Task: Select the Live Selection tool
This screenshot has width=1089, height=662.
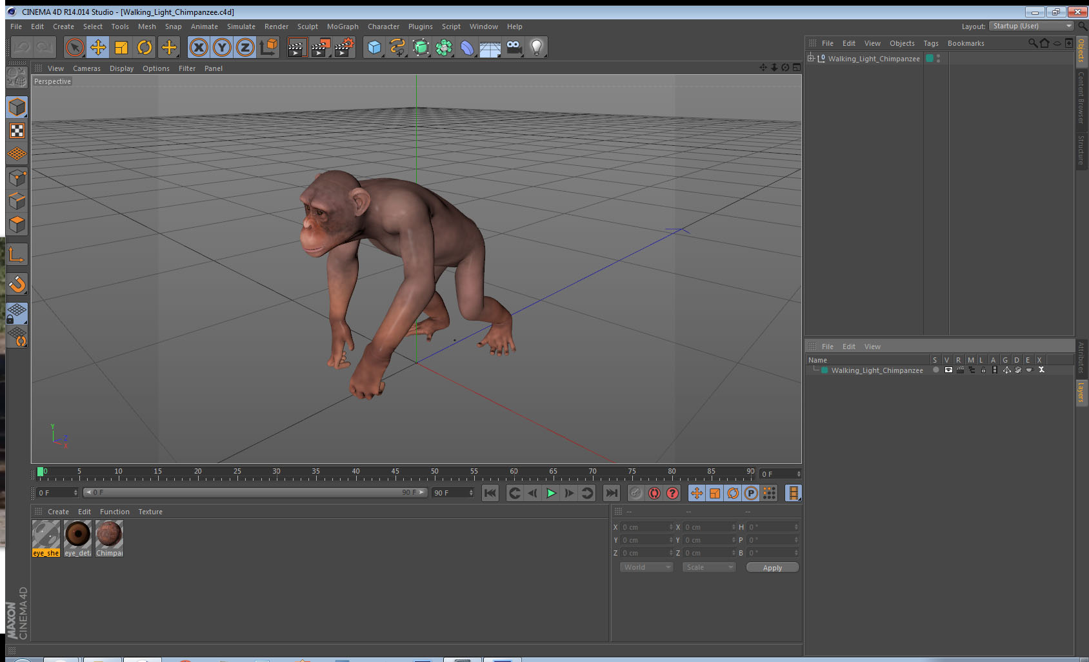Action: (75, 47)
